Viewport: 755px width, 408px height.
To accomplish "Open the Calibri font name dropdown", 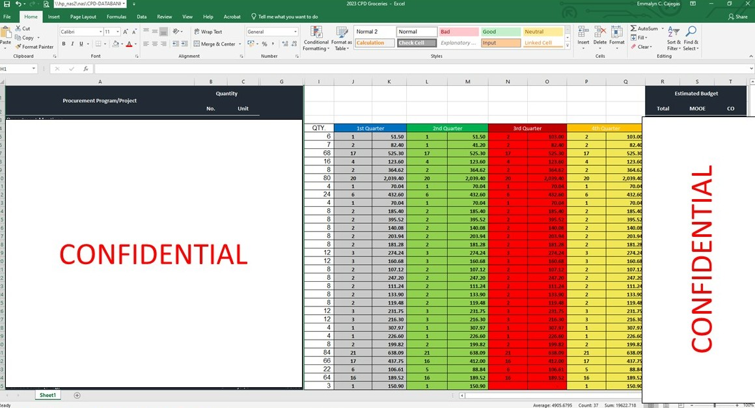I will 101,32.
